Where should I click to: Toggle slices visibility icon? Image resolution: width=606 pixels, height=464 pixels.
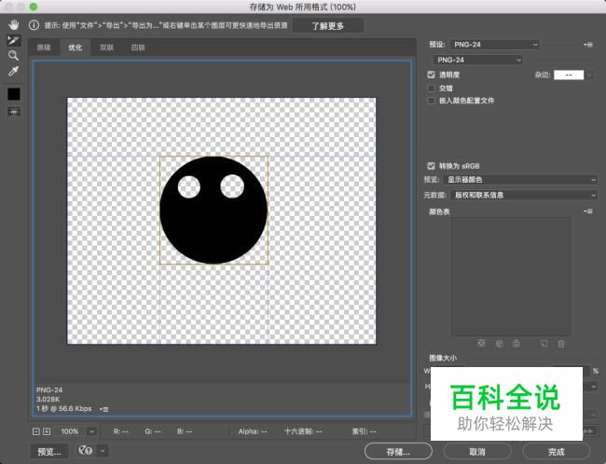14,111
